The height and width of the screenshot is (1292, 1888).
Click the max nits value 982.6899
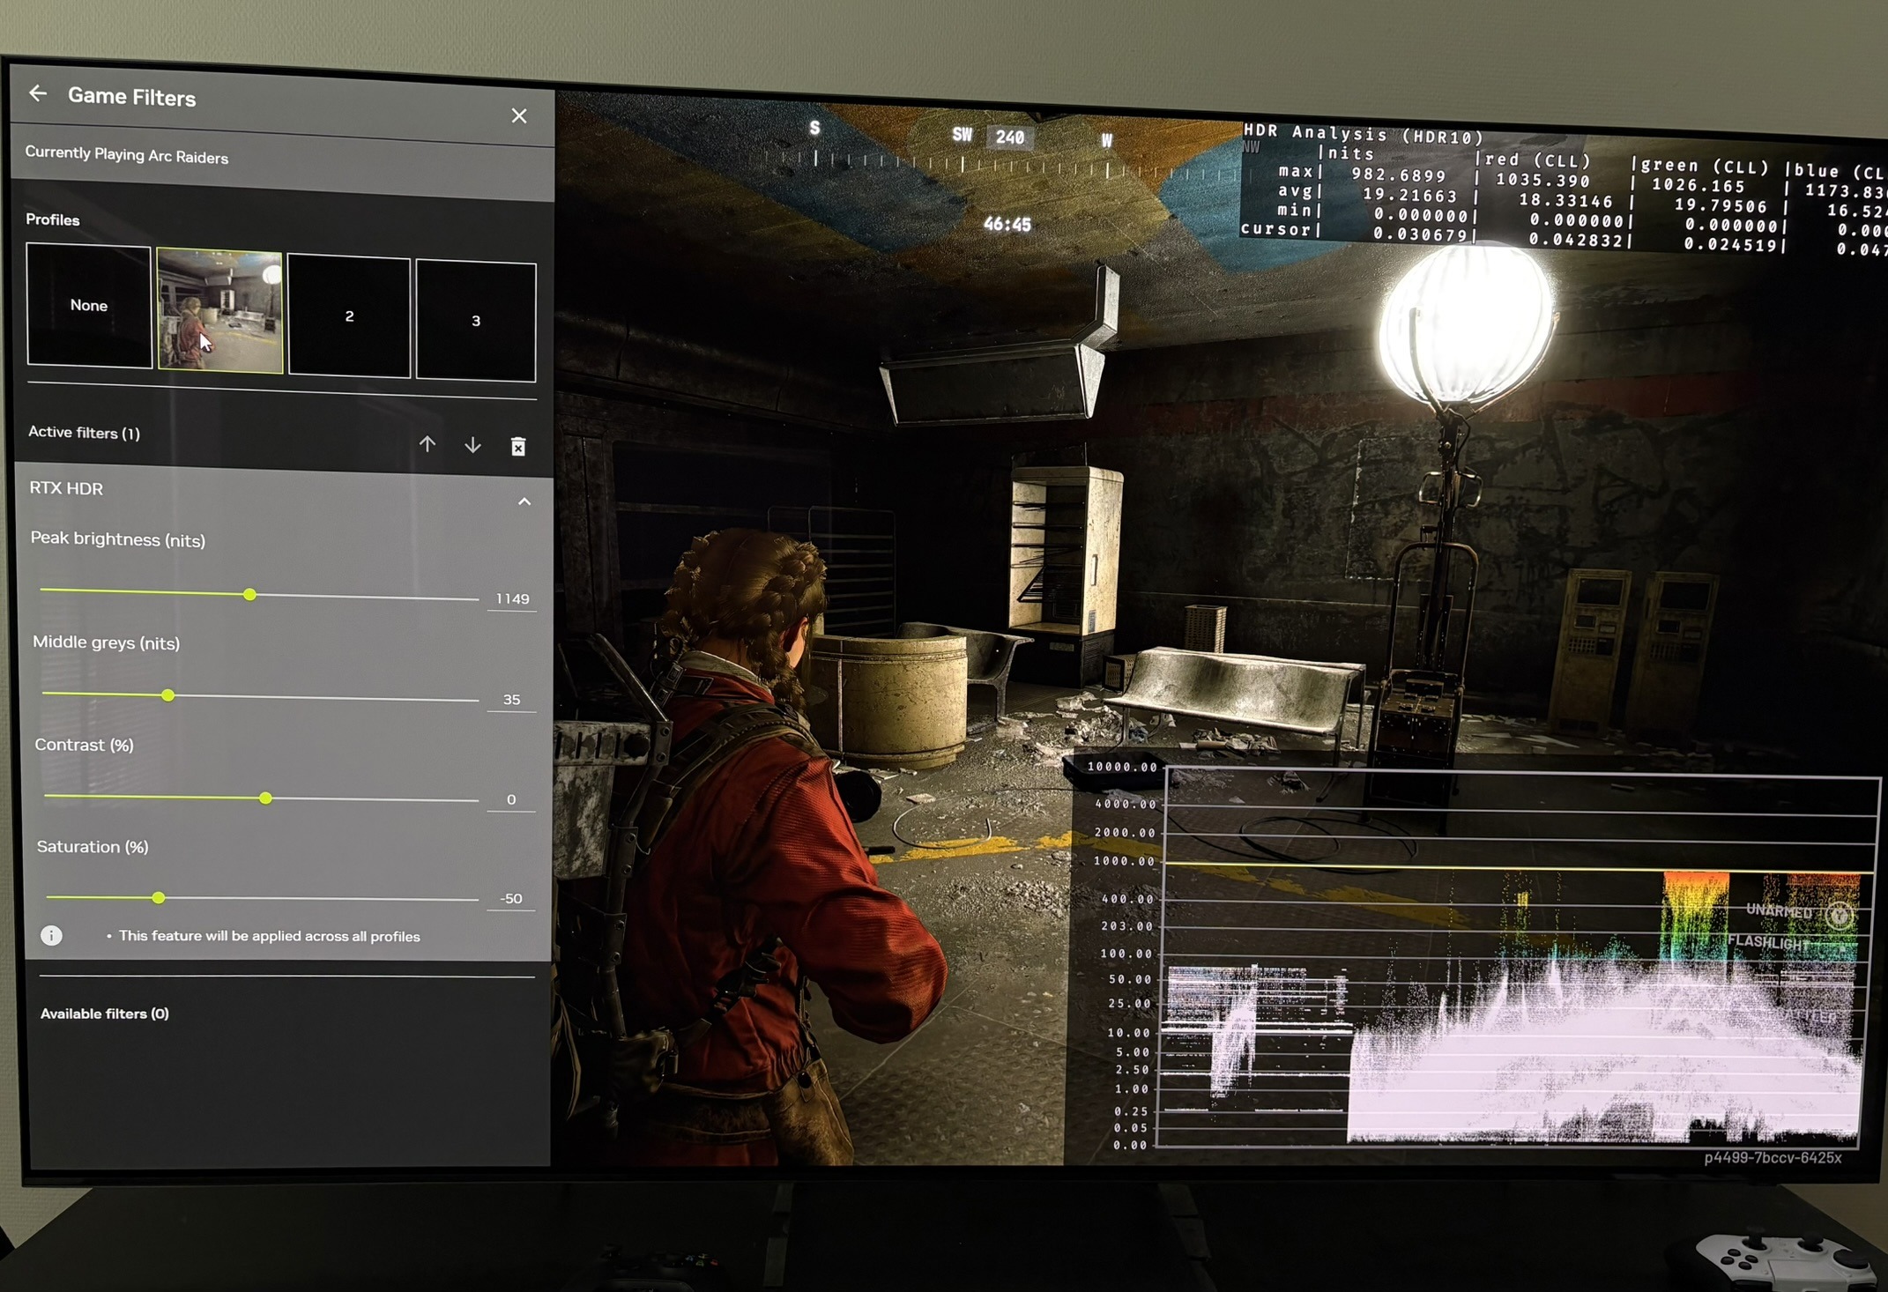(1398, 174)
